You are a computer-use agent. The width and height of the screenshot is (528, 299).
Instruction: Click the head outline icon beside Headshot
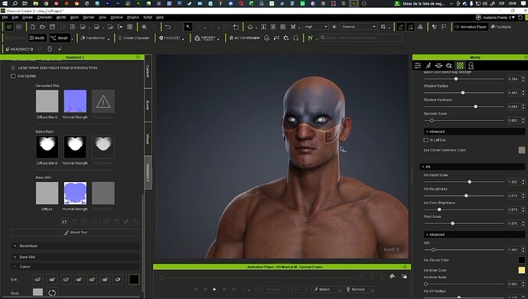click(x=50, y=49)
